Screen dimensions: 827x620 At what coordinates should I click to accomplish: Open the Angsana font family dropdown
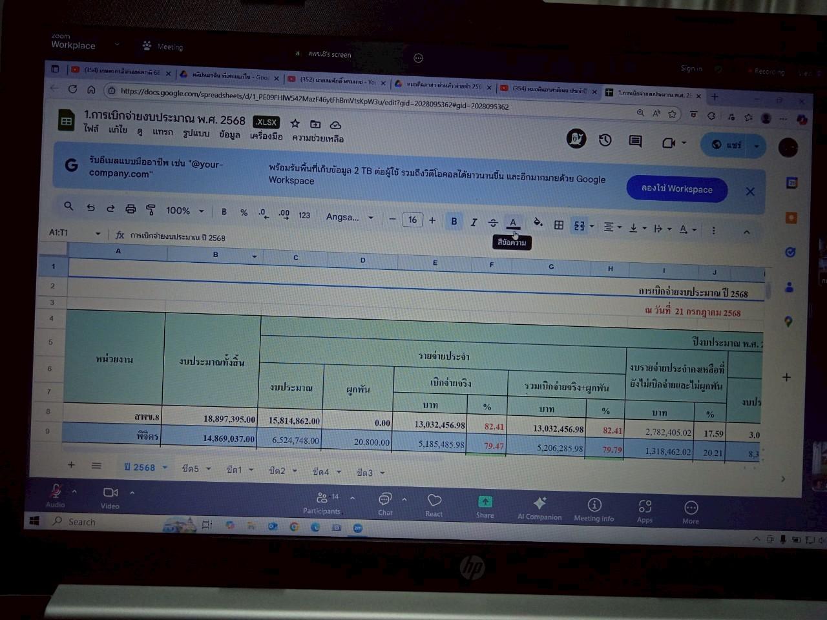350,217
